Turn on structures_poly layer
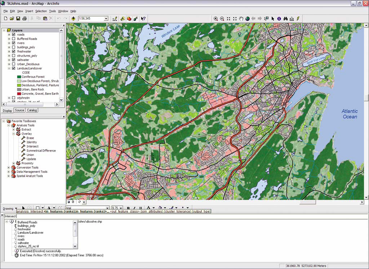This screenshot has width=369, height=269. (x=14, y=56)
